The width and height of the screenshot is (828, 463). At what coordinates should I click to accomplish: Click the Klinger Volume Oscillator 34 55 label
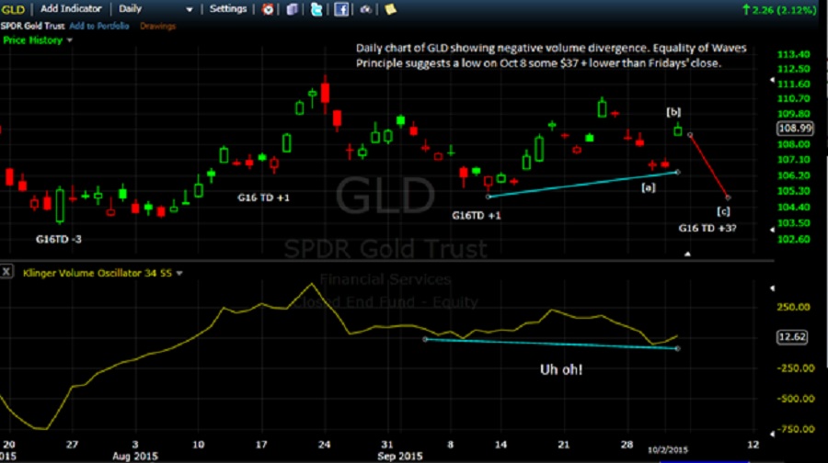98,273
